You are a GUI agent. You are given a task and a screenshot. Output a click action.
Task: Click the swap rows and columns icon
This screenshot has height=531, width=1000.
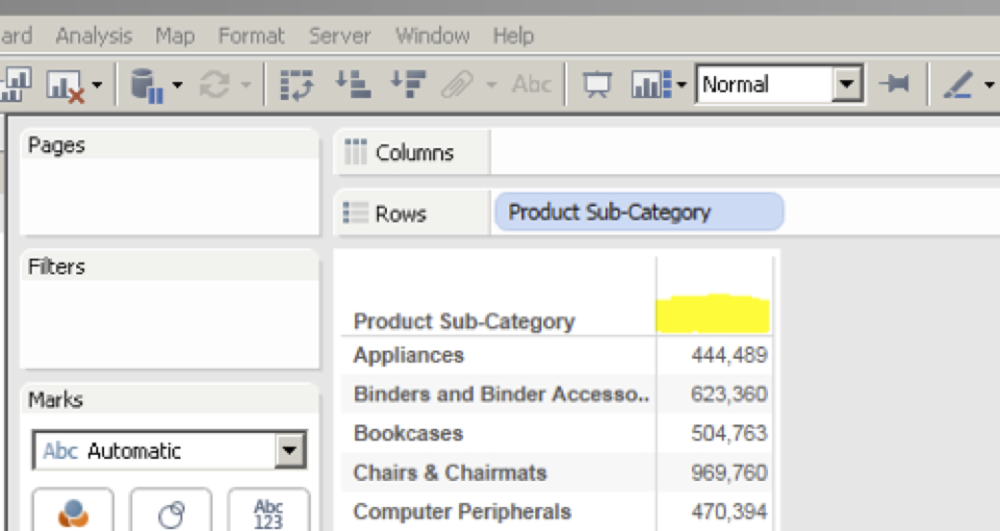pyautogui.click(x=297, y=85)
